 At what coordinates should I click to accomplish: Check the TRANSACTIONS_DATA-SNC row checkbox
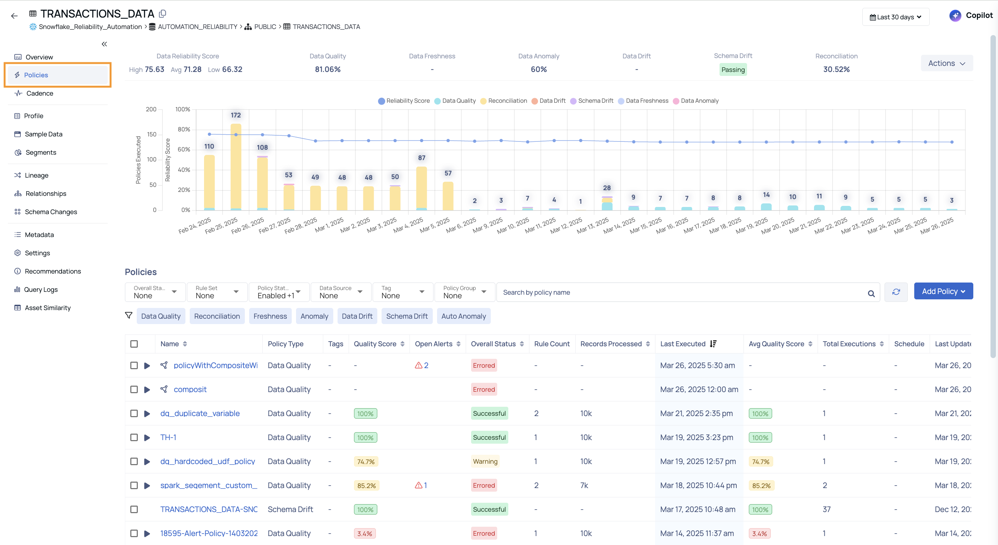134,510
